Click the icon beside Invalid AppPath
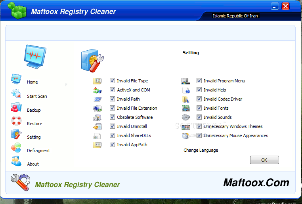 pos(97,145)
